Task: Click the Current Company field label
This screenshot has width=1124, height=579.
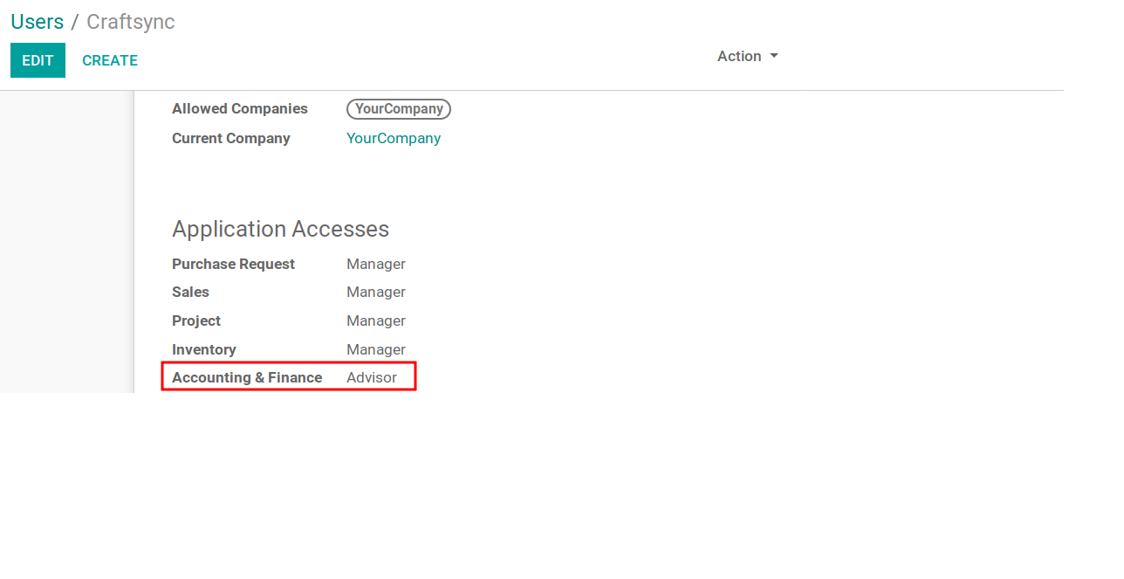Action: tap(230, 139)
